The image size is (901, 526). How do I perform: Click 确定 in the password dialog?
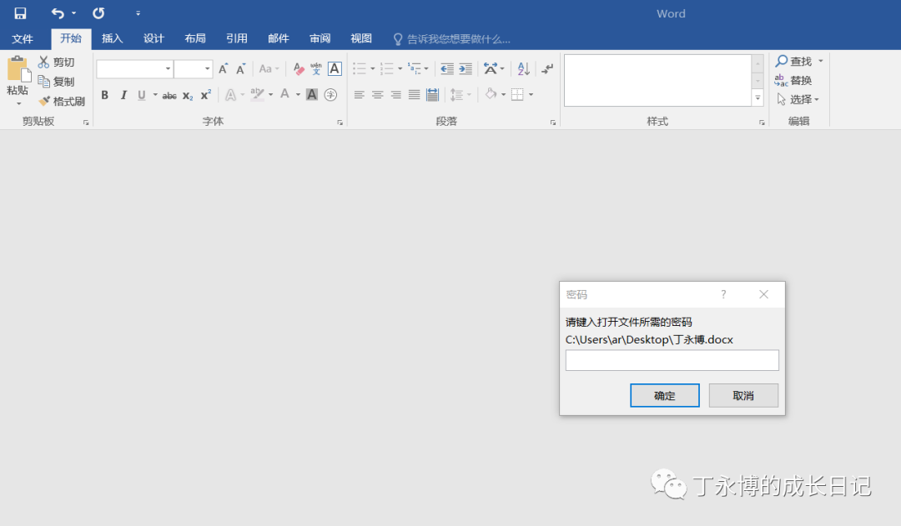tap(665, 396)
